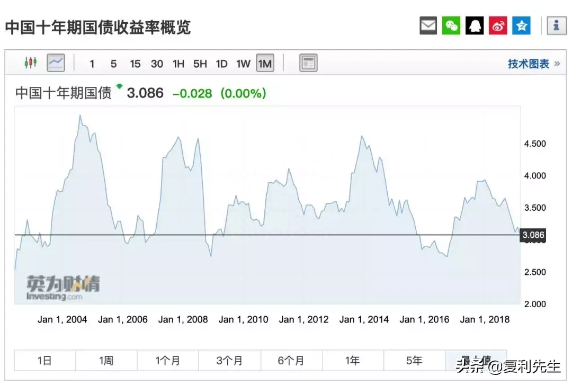Share via QQ penguin icon
The height and width of the screenshot is (385, 572).
click(x=475, y=25)
